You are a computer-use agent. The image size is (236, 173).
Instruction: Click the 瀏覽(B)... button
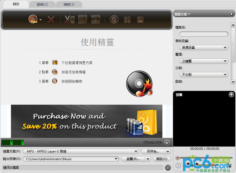(x=133, y=159)
